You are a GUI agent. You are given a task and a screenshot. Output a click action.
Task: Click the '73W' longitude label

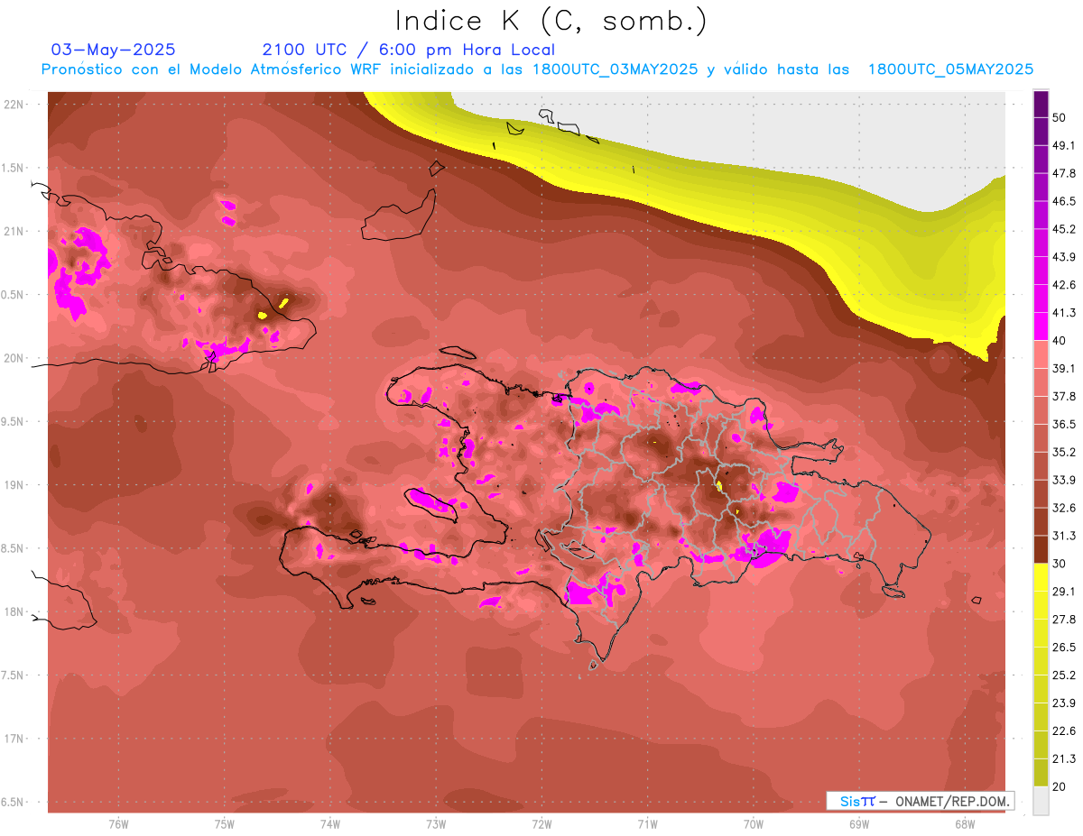point(436,825)
